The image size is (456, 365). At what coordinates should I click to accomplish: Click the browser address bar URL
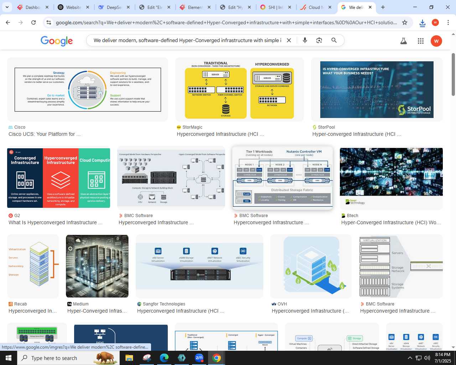pos(226,22)
